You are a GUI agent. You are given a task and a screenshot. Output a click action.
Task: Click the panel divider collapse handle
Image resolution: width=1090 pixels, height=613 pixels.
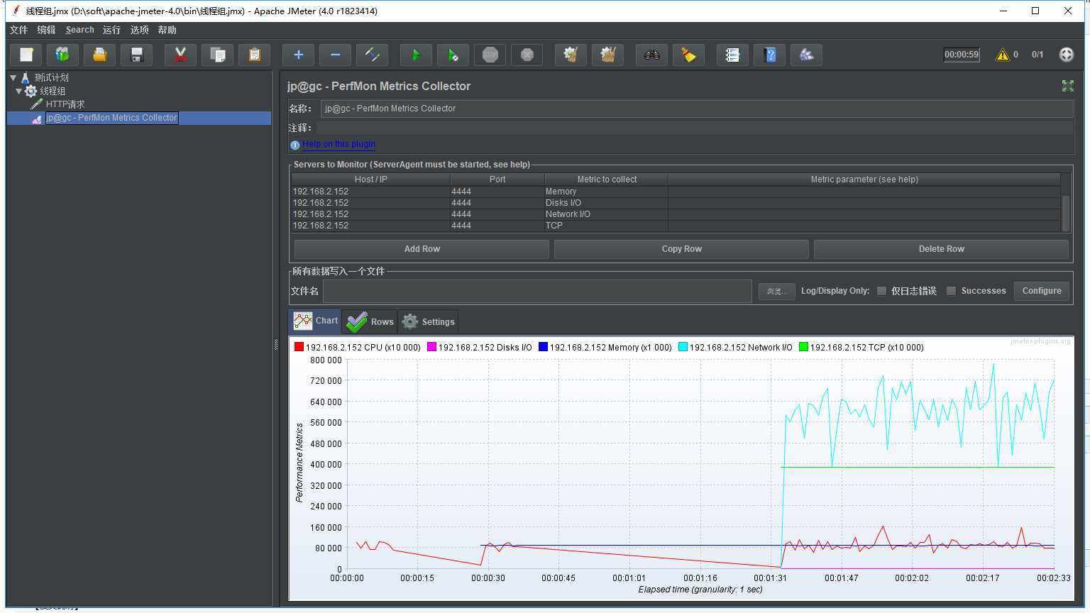[276, 344]
